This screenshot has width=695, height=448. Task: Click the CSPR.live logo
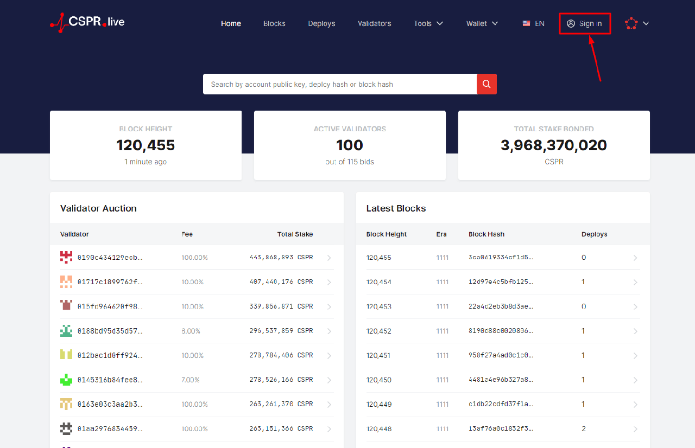(x=87, y=22)
